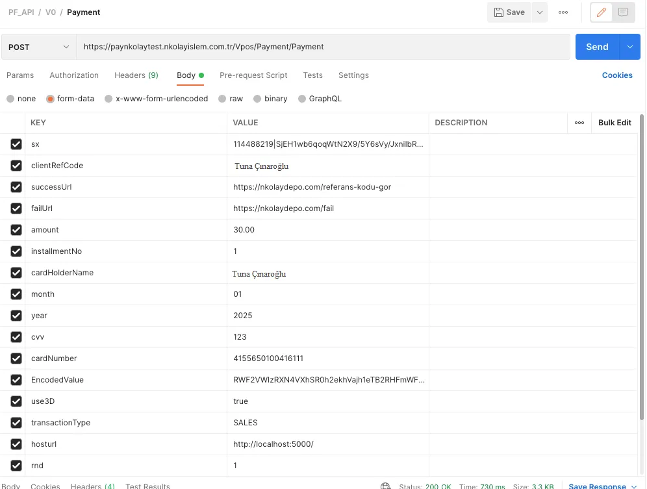Click the Save request button
Image resolution: width=647 pixels, height=489 pixels.
[x=509, y=12]
